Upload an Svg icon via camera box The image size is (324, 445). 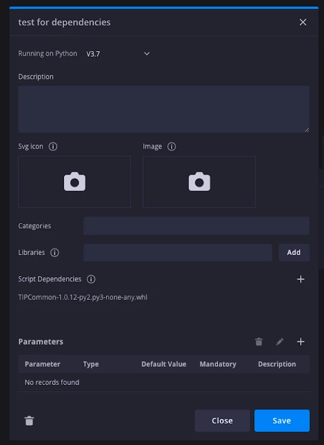coord(74,181)
